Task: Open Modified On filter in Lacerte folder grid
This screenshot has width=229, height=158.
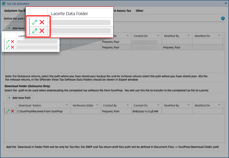Action: pos(219,36)
